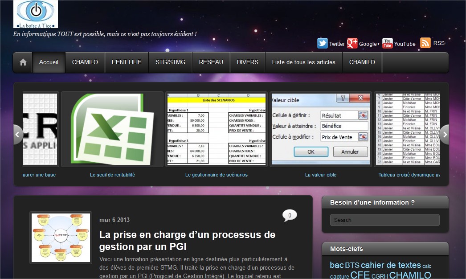Open the STG/STMG menu
Screen dimensions: 466x279
(x=170, y=62)
